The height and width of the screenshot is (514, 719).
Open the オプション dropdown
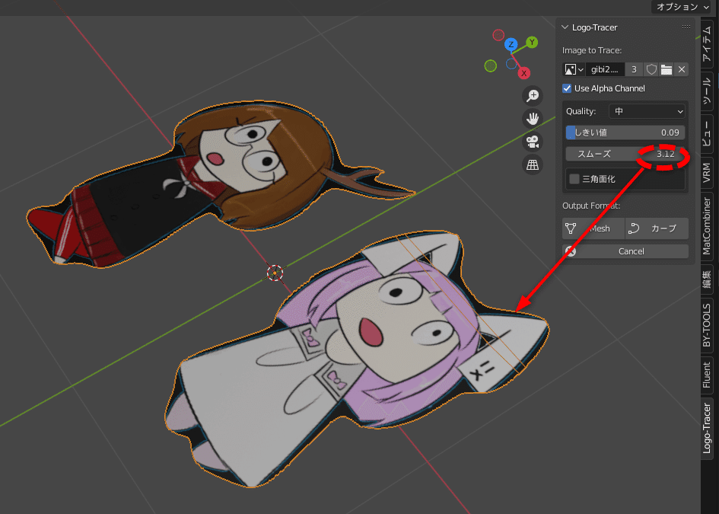[682, 7]
